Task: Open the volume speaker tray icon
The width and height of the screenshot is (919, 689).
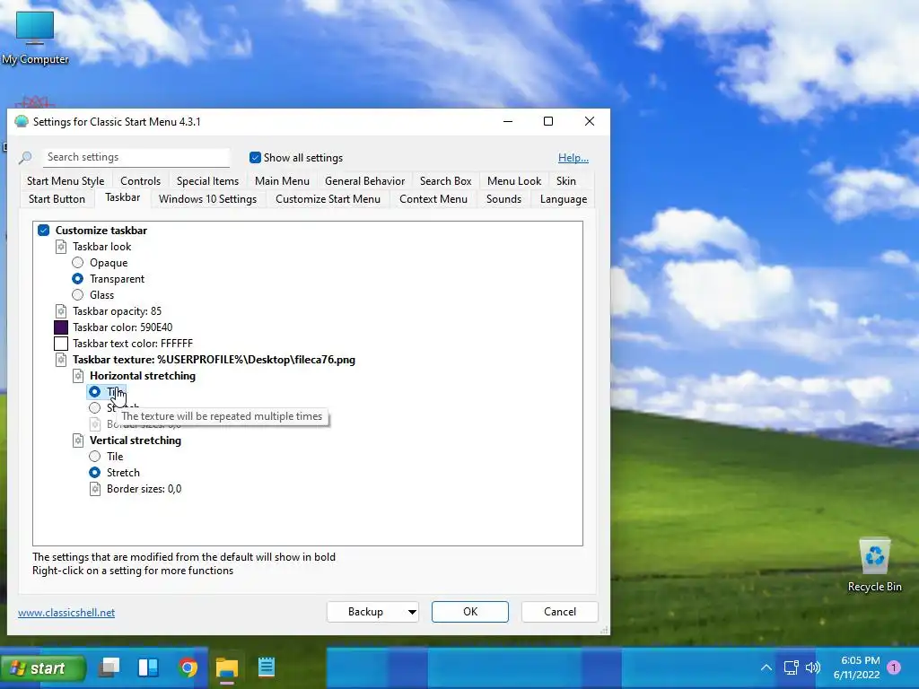Action: tap(813, 667)
